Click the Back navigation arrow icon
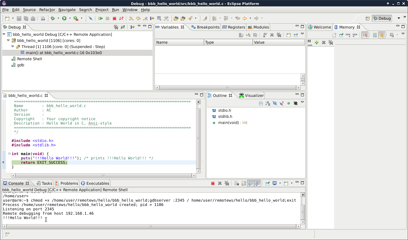 [x=245, y=18]
